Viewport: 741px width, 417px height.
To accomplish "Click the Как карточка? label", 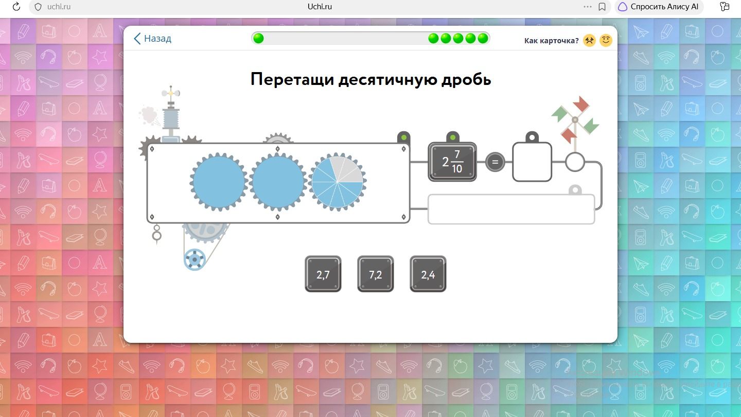I will click(551, 41).
